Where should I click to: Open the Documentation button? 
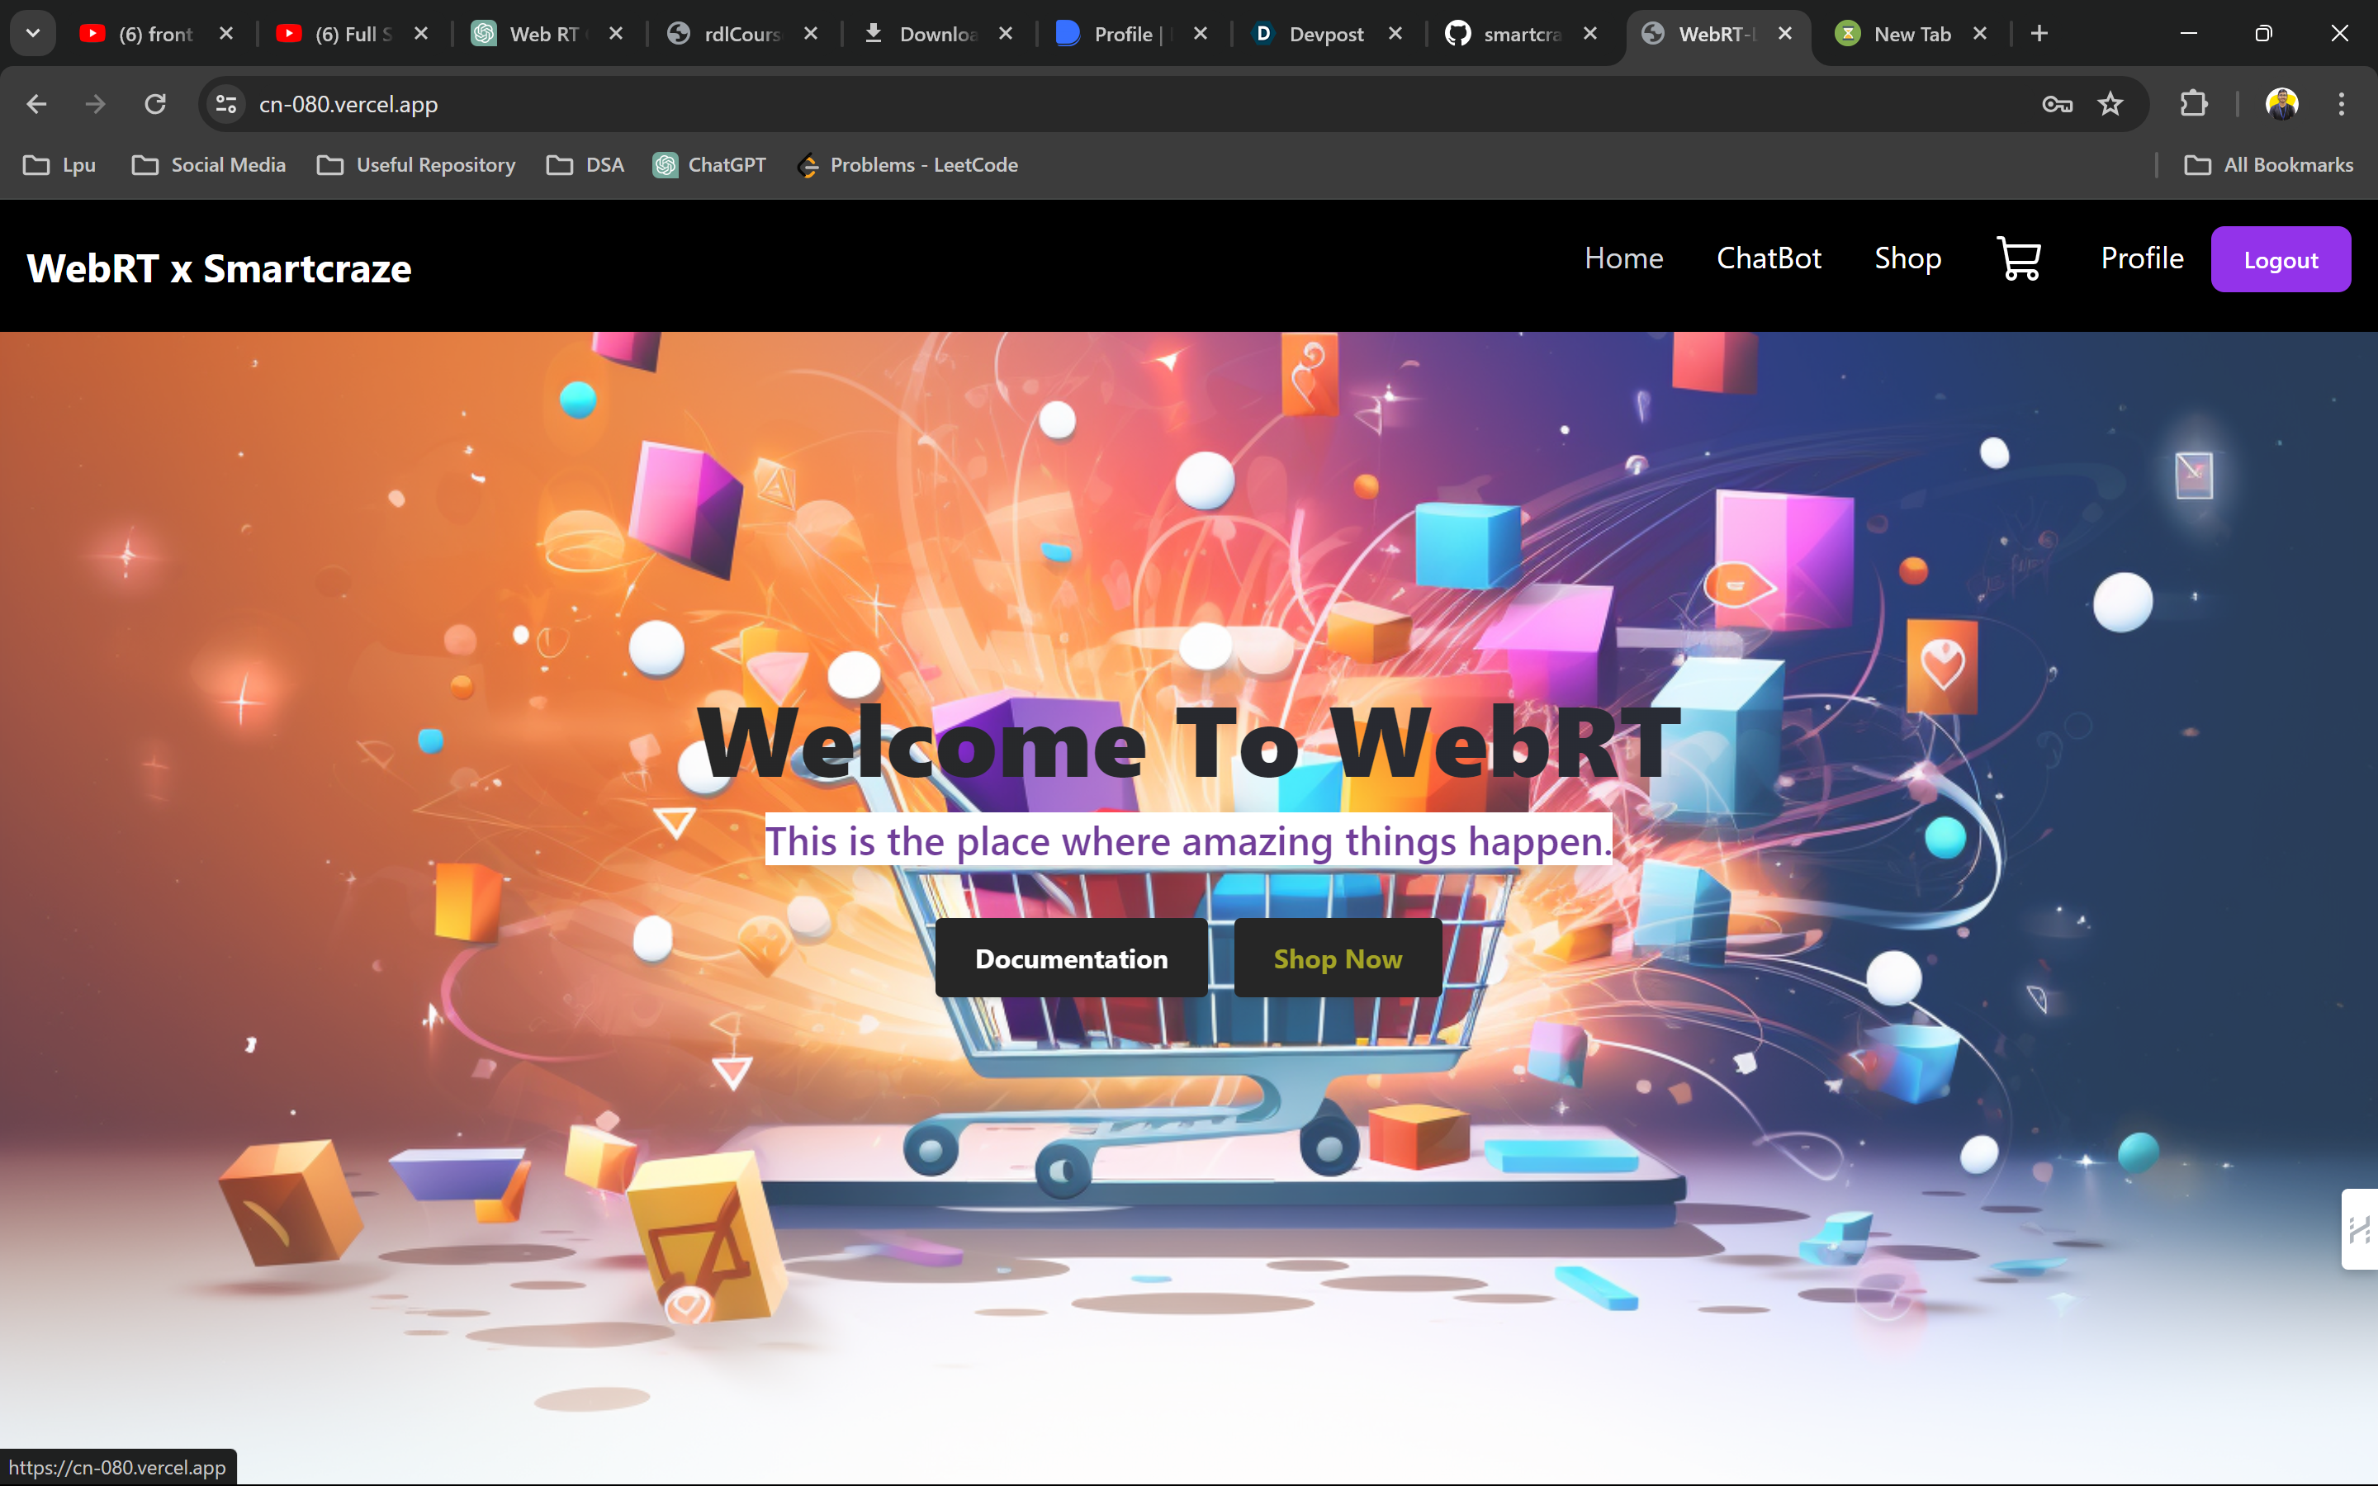click(x=1071, y=958)
